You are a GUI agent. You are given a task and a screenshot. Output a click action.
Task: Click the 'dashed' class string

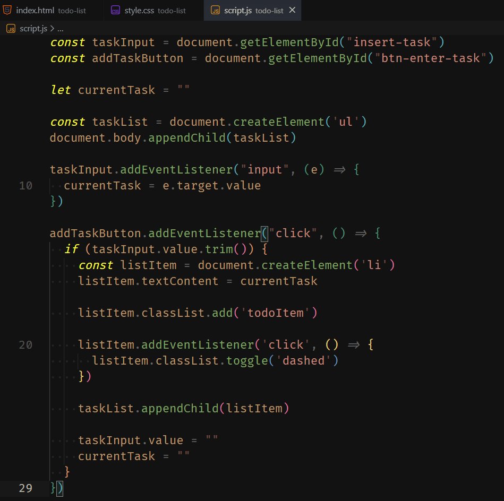pyautogui.click(x=303, y=361)
